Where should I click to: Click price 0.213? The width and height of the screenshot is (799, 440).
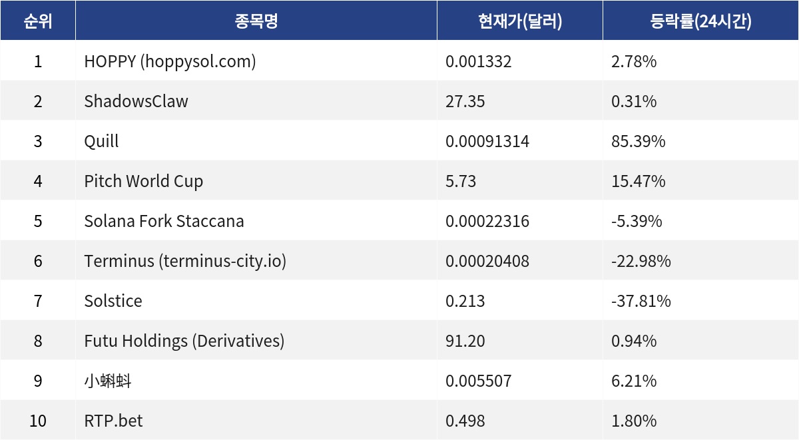[465, 302]
